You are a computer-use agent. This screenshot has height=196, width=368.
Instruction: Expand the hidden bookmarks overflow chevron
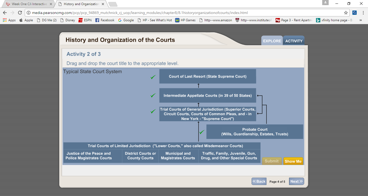[361, 20]
